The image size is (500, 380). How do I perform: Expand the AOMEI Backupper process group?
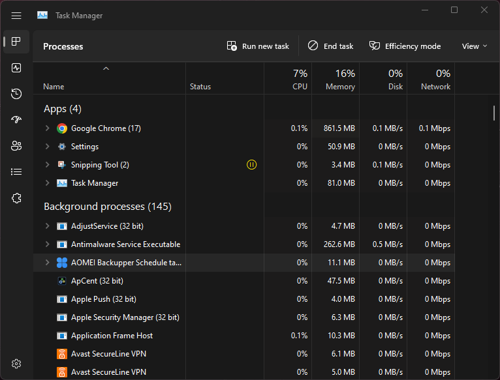click(47, 262)
